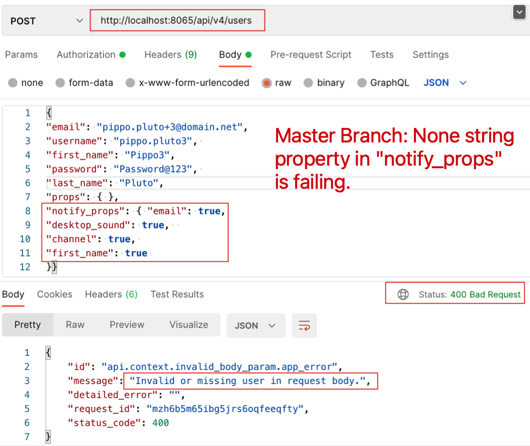Open the response Cookies tab

[54, 294]
